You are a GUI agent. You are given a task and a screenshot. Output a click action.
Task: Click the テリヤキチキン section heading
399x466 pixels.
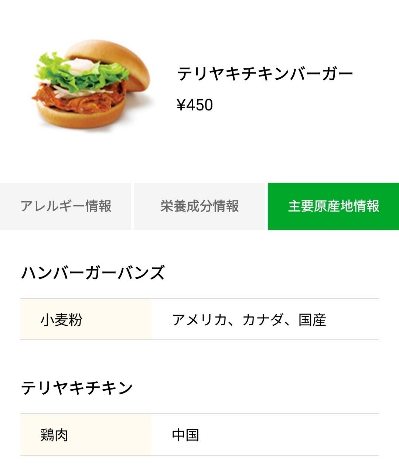[x=77, y=388]
